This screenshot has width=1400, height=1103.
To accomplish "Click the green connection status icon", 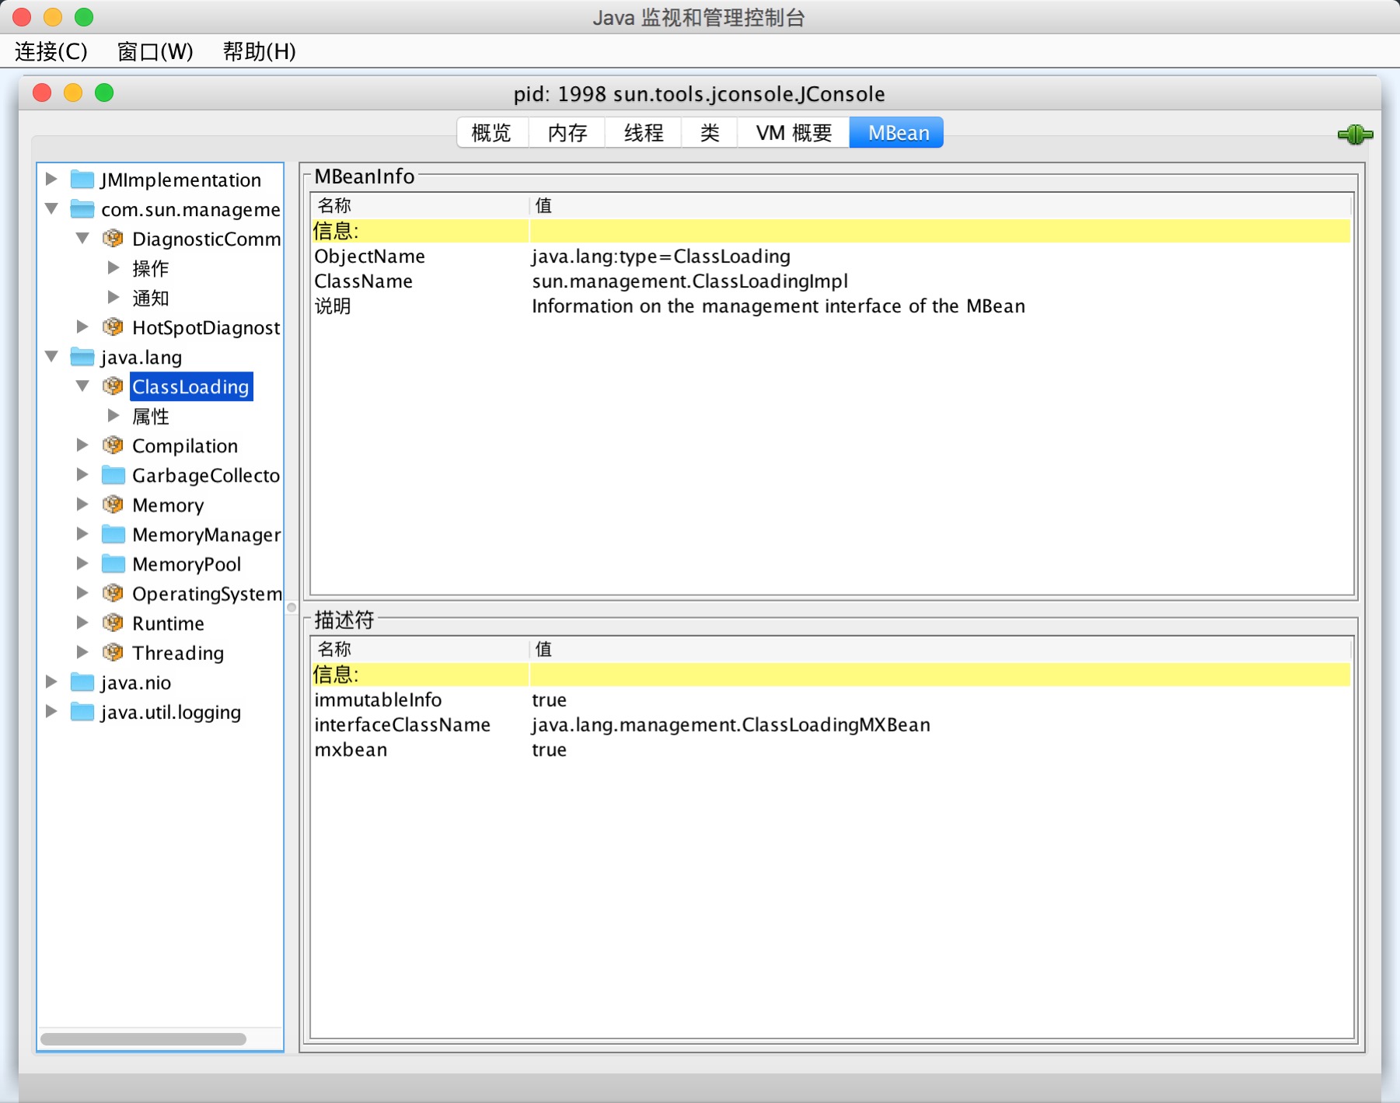I will [x=1355, y=134].
